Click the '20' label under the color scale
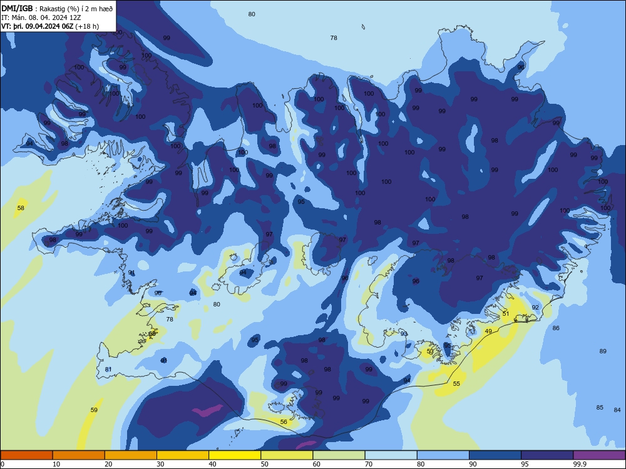The image size is (626, 469). 108,464
